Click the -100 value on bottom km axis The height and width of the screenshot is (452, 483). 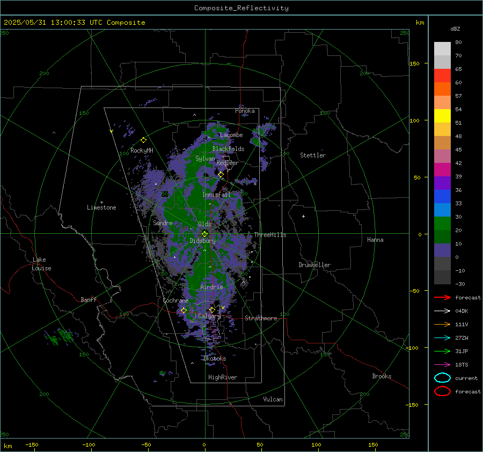click(89, 444)
